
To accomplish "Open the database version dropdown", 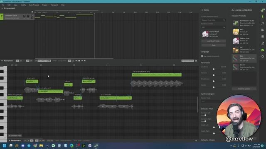I will (213, 27).
